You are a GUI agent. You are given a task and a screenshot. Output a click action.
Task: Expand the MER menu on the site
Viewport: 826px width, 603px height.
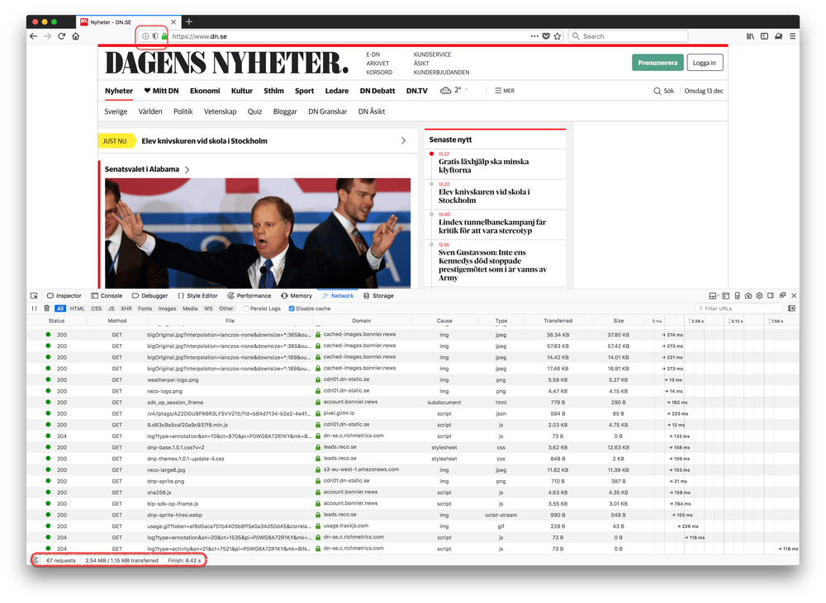pos(504,91)
